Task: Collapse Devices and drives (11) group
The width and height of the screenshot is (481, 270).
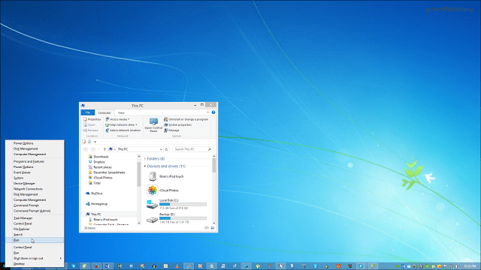Action: coord(145,166)
